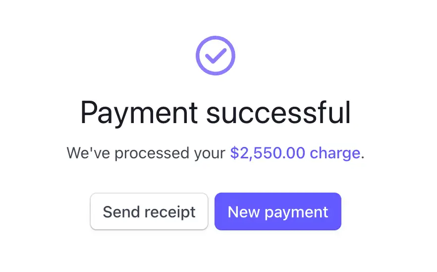Click the "We've processed your" text
437x272 pixels.
click(x=146, y=153)
